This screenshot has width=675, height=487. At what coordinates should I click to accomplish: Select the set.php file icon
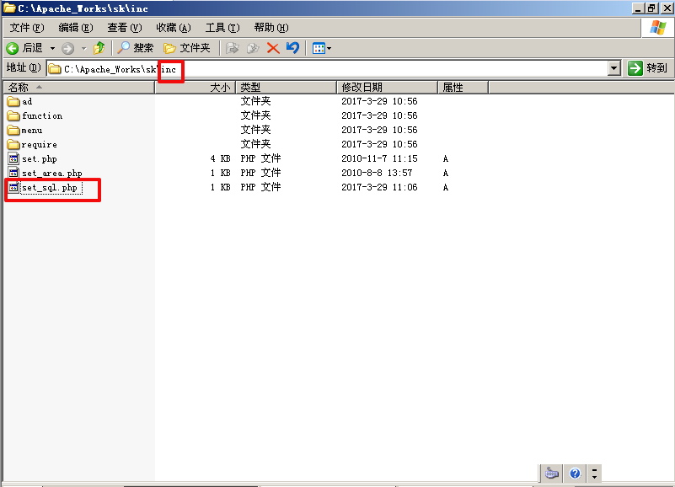[x=13, y=158]
